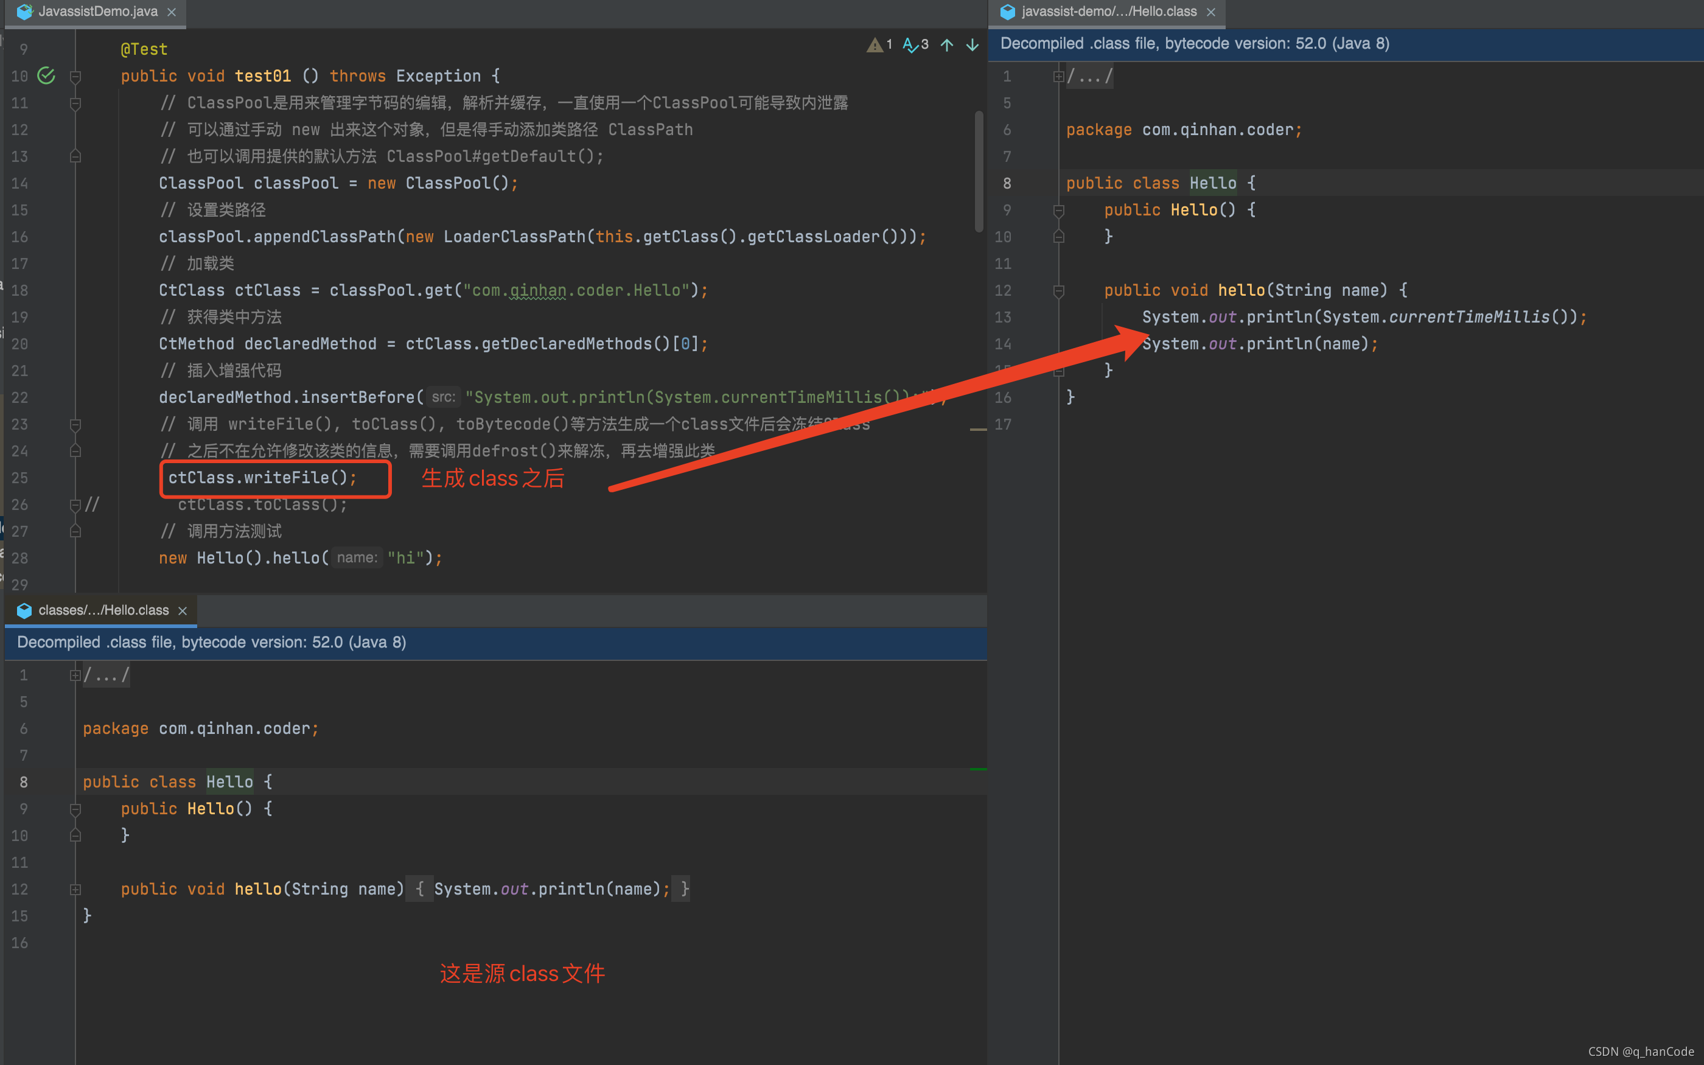Click the test passed run icon on line 10
The height and width of the screenshot is (1065, 1704).
click(46, 76)
